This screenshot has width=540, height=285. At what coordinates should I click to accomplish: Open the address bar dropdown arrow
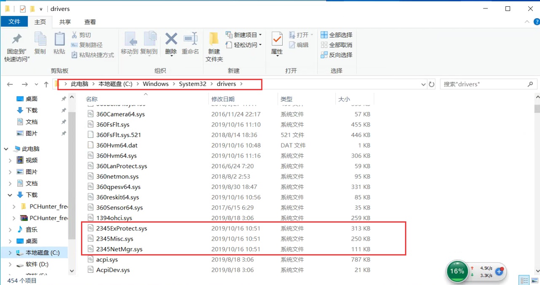point(423,84)
